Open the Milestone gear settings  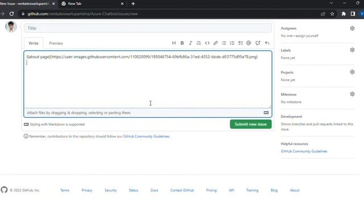352,94
